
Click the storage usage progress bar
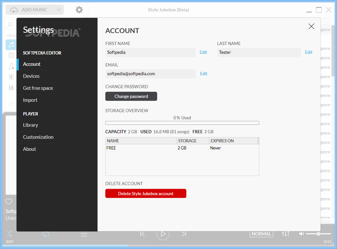(x=182, y=123)
